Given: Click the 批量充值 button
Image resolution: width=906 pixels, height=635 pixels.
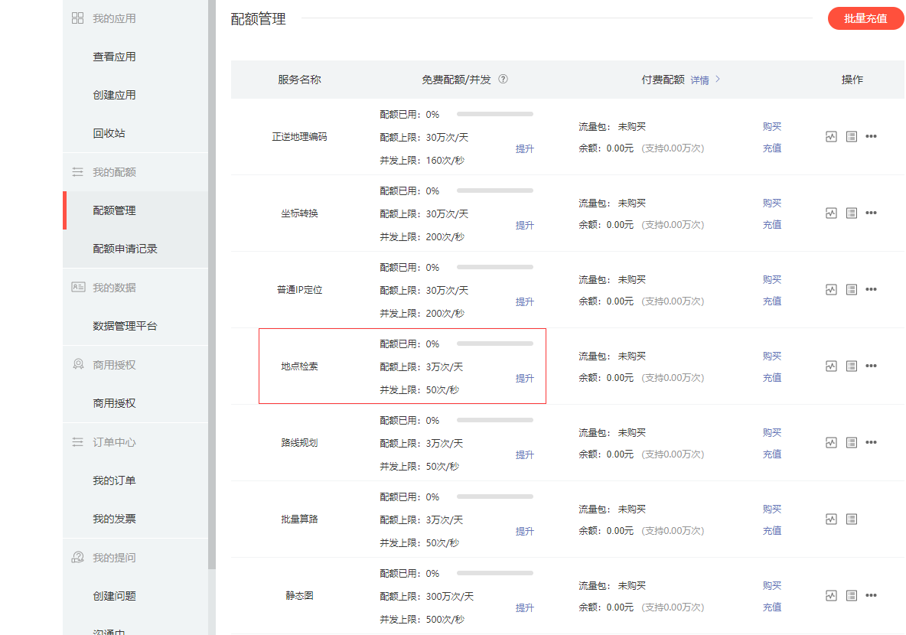Looking at the screenshot, I should 865,18.
